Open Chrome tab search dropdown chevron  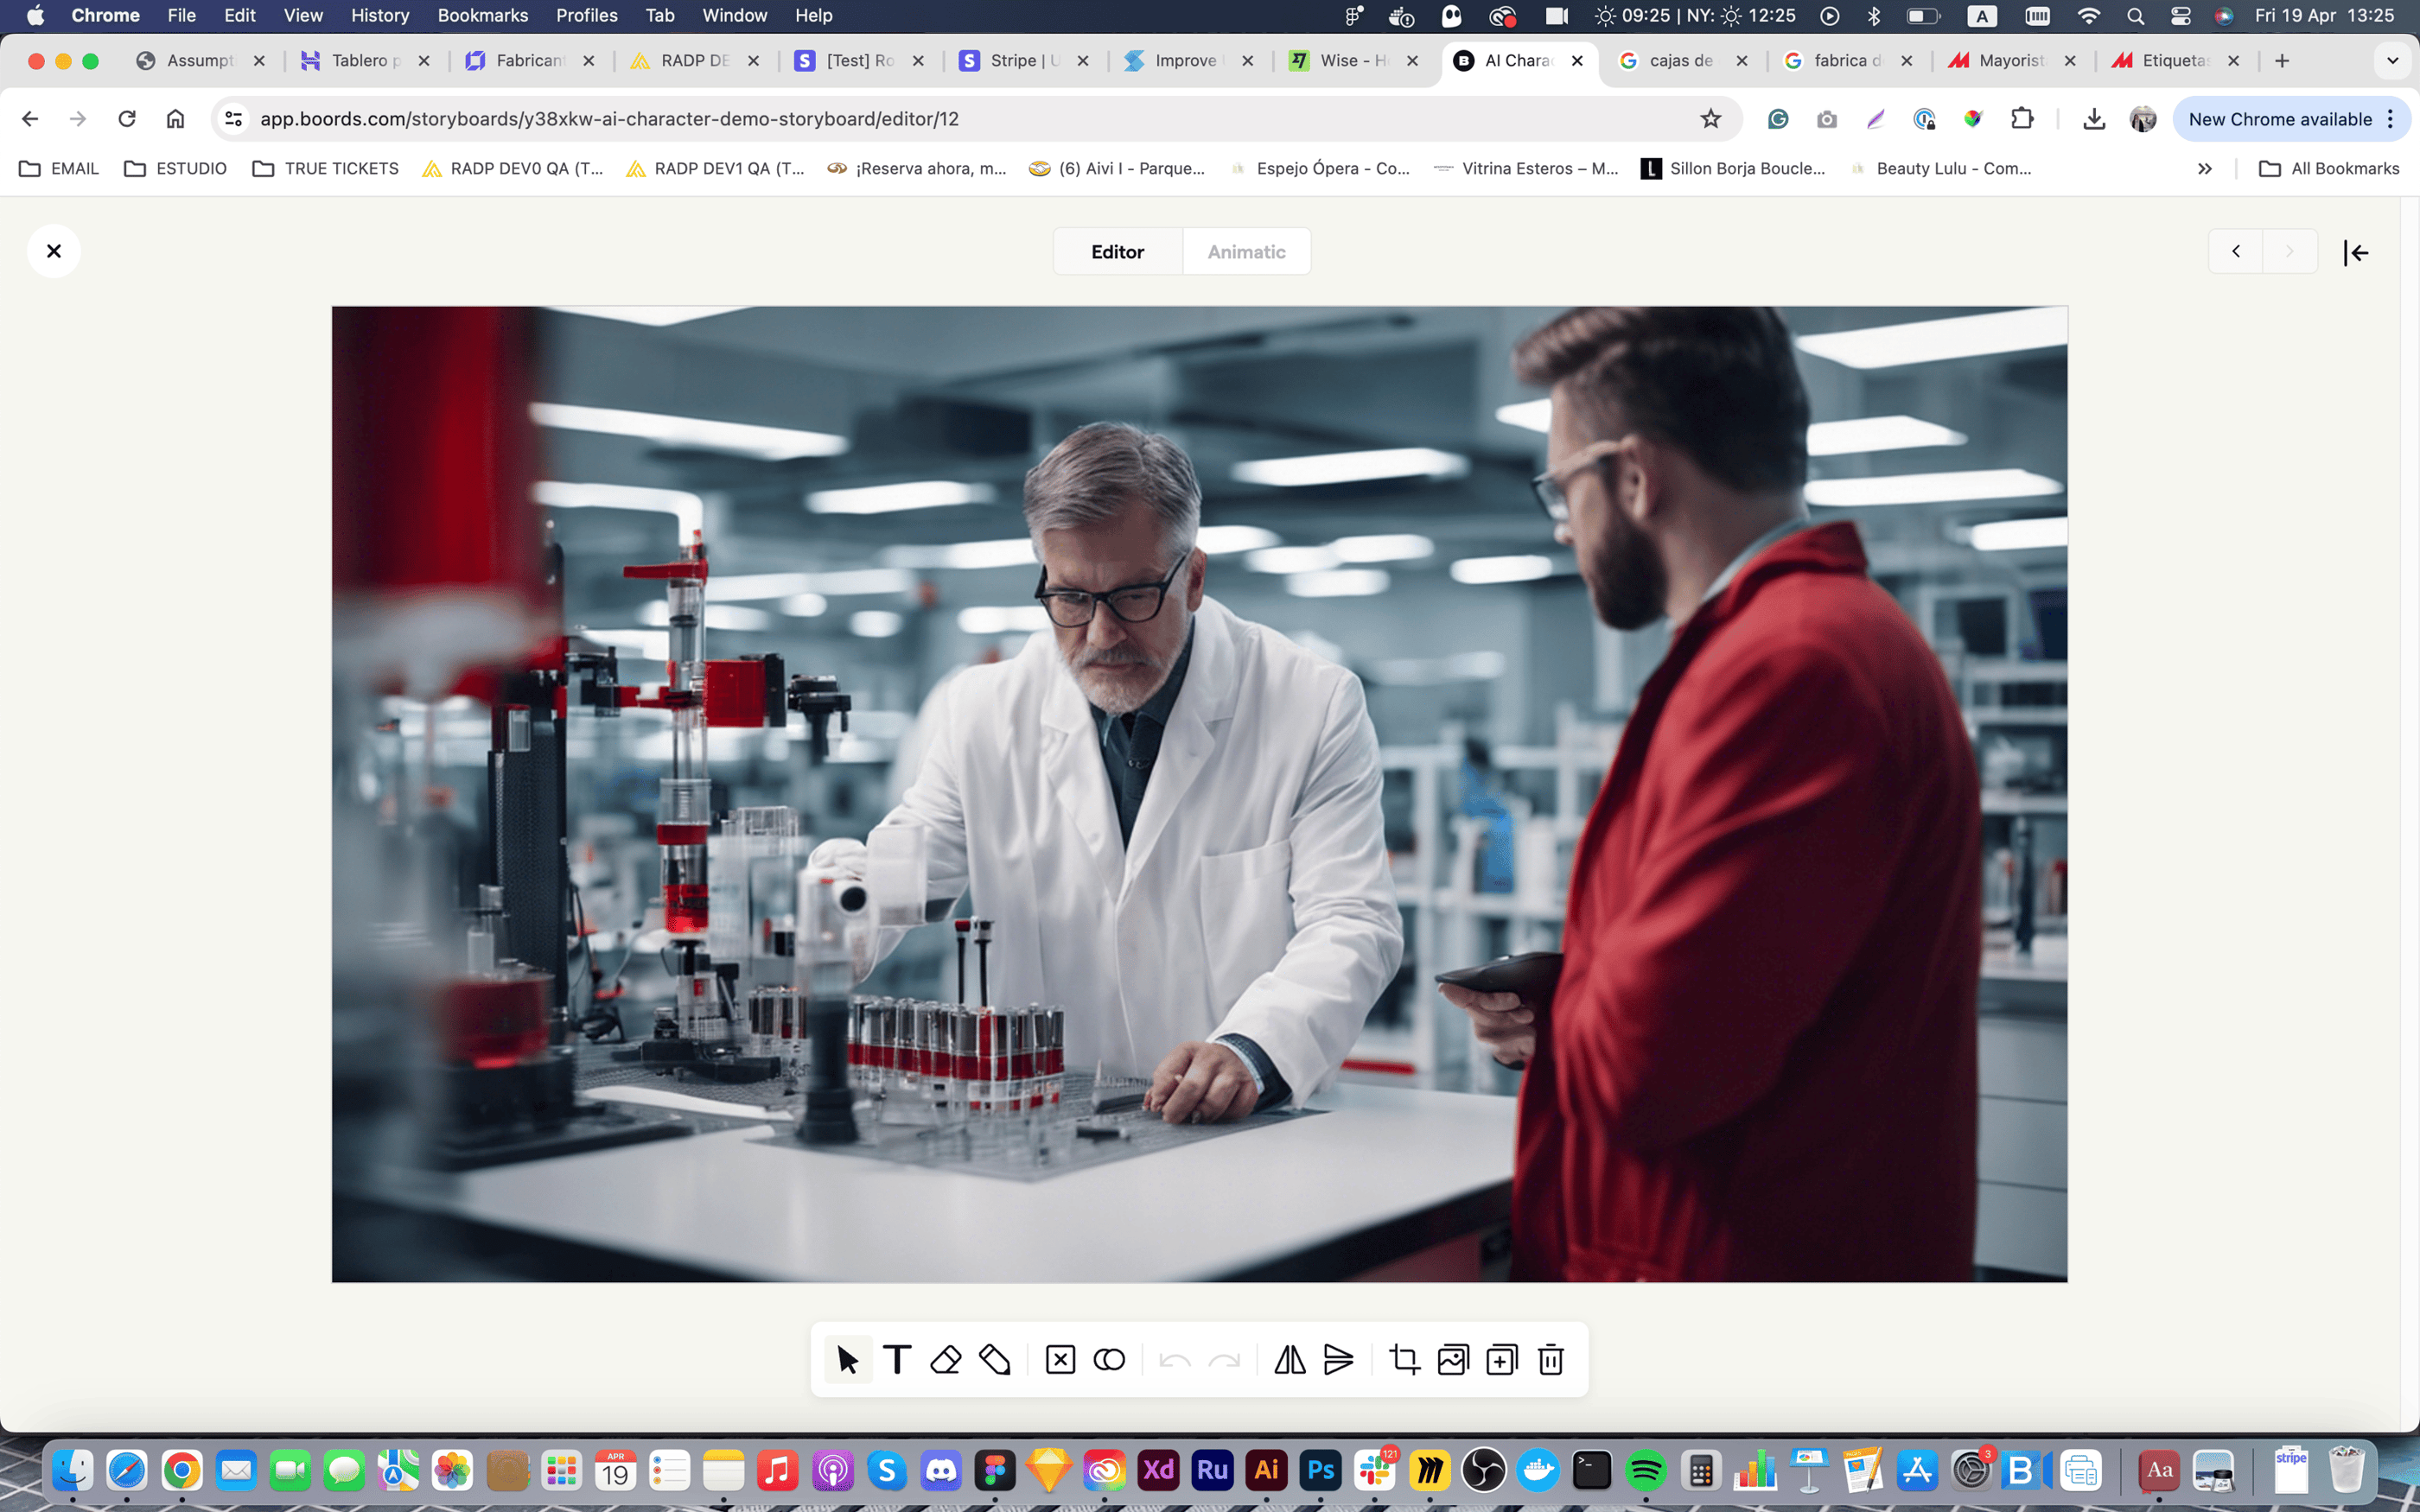[x=2392, y=61]
